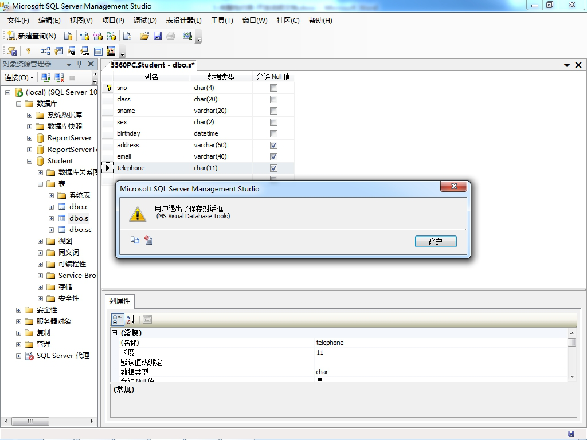Screen dimensions: 587x440
Task: Open the 连接(O) dropdown
Action: coord(19,78)
